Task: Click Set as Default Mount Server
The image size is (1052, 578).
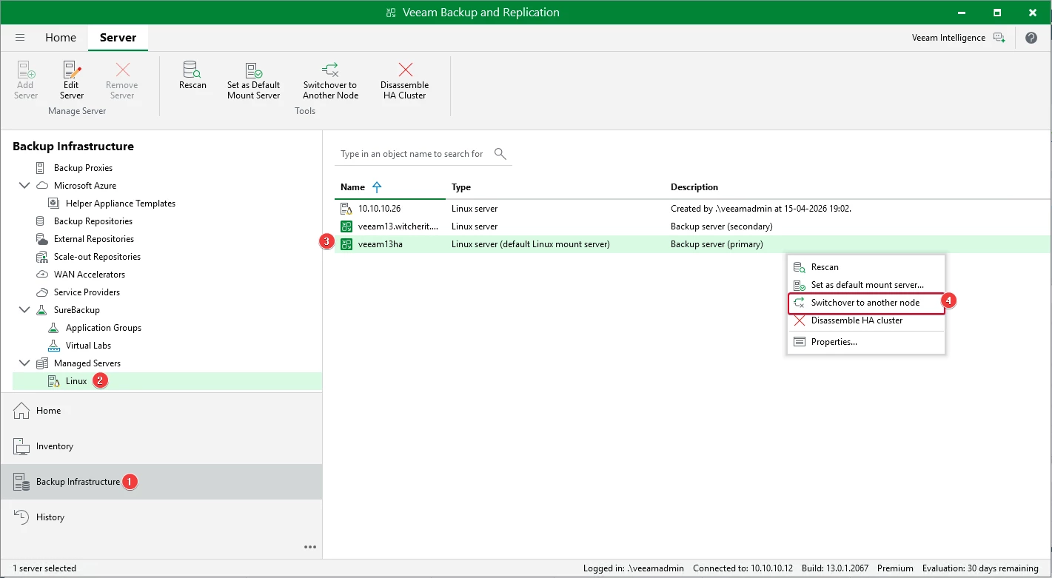Action: tap(254, 80)
